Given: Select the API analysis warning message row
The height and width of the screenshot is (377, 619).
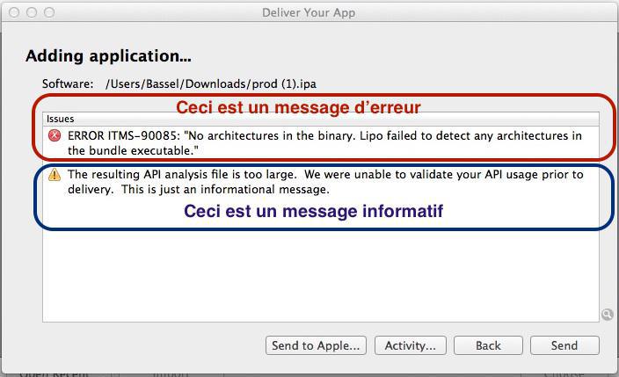Looking at the screenshot, I should 324,182.
